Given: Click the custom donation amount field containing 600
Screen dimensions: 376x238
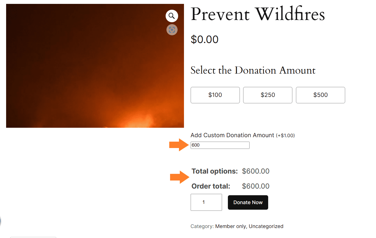Looking at the screenshot, I should point(220,145).
